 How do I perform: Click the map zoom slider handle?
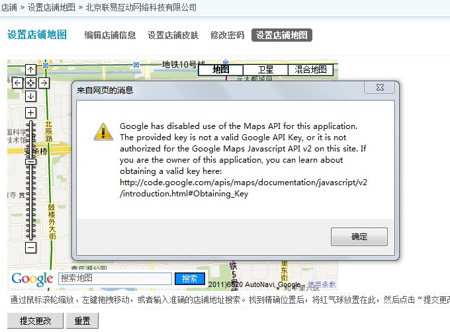tap(30, 161)
